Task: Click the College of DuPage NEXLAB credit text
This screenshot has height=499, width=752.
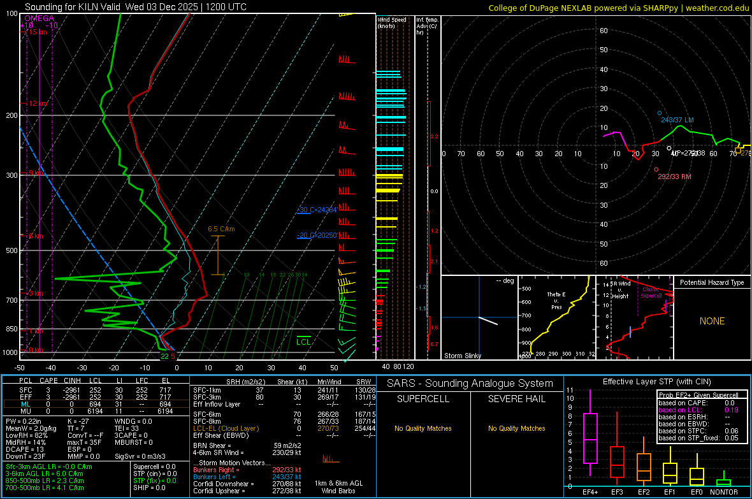Action: coord(619,8)
